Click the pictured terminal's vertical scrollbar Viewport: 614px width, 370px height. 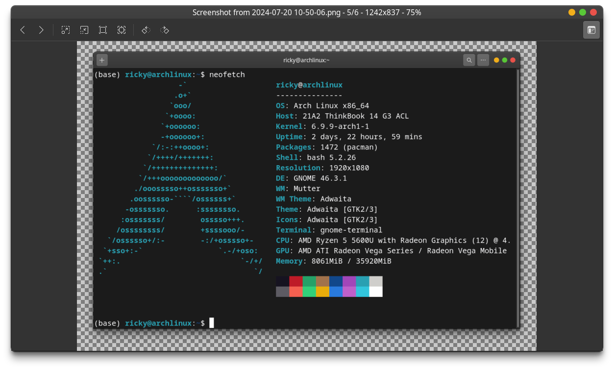click(517, 196)
